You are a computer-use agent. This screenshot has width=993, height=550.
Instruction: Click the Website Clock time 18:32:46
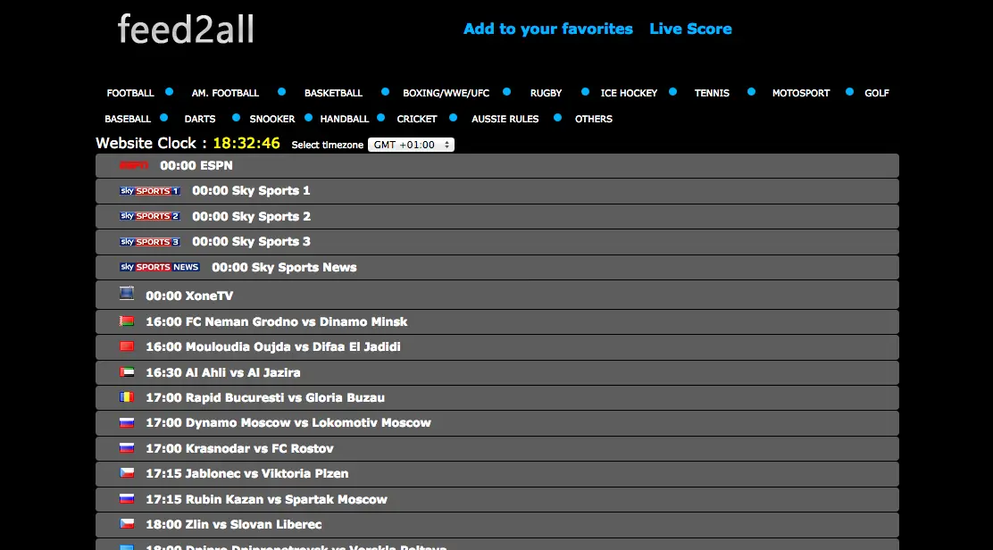click(246, 143)
